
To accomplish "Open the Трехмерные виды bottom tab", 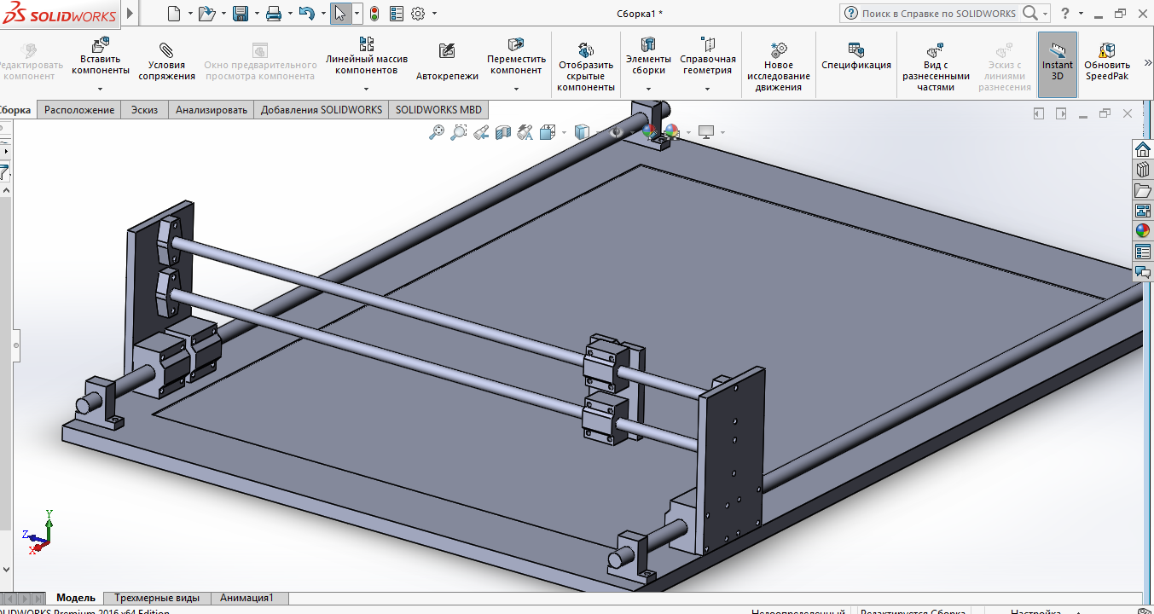I will tap(157, 598).
